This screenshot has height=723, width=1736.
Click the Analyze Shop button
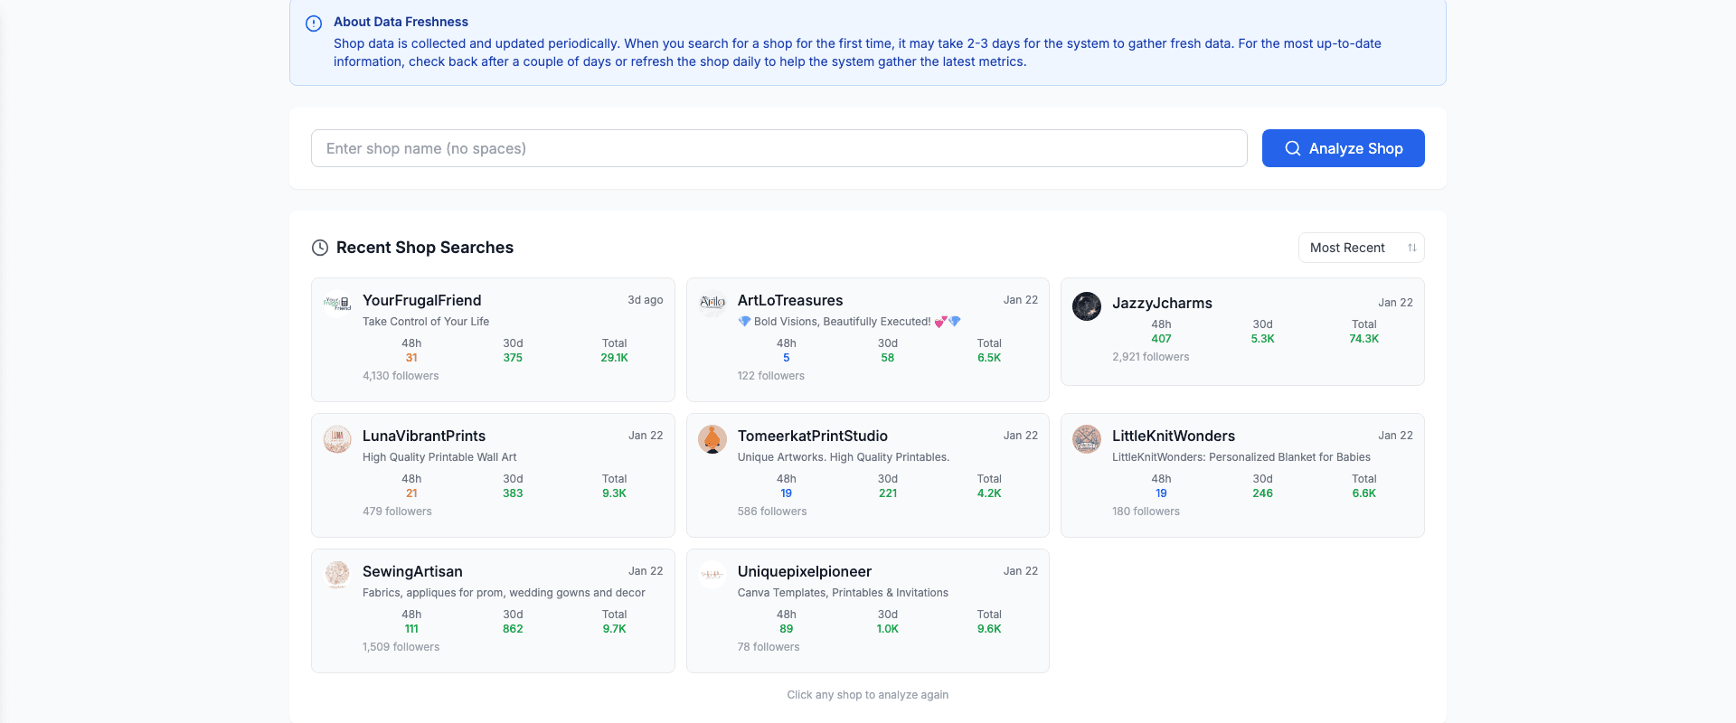pos(1344,148)
